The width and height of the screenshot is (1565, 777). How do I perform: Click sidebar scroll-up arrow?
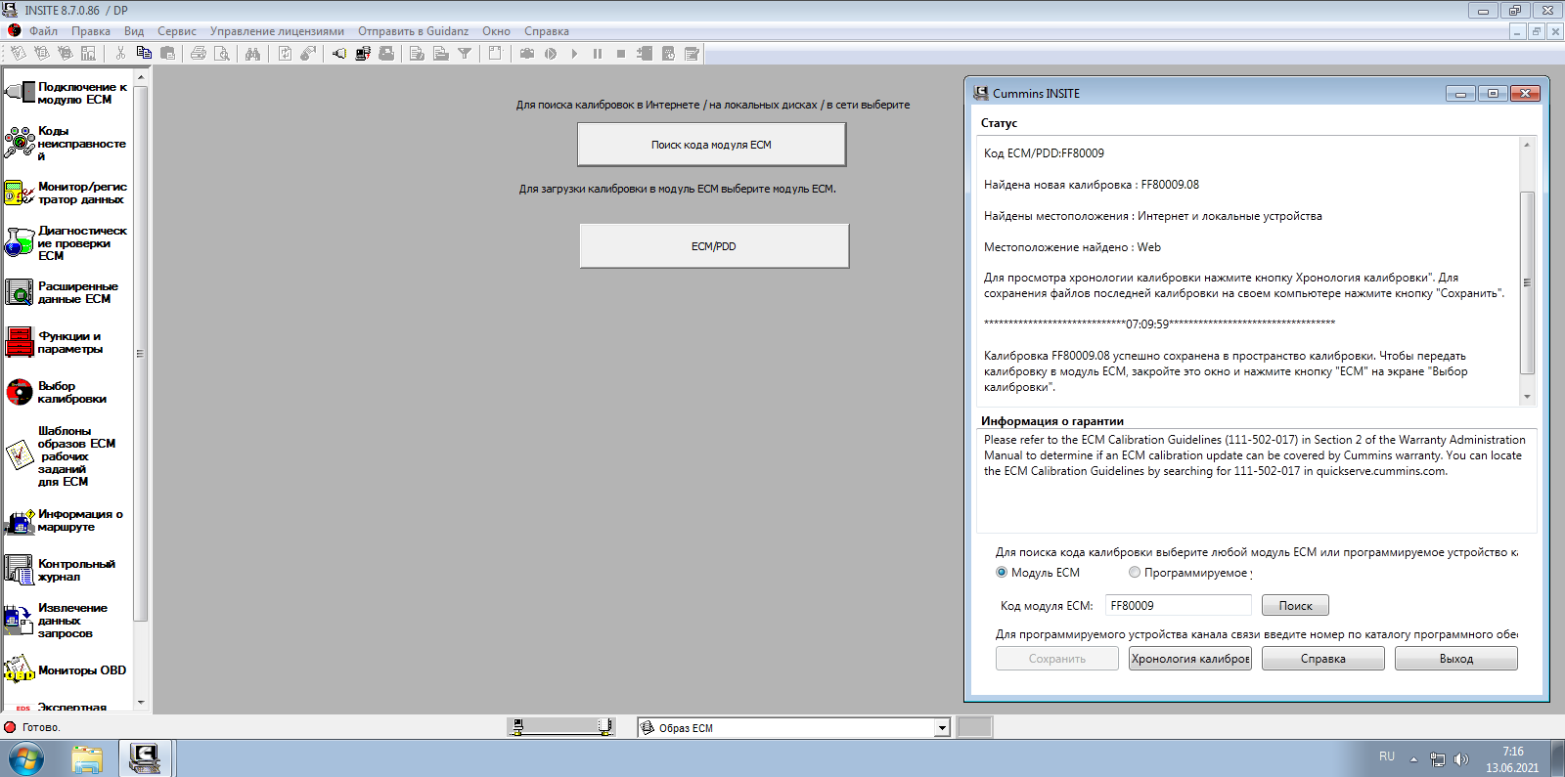141,76
